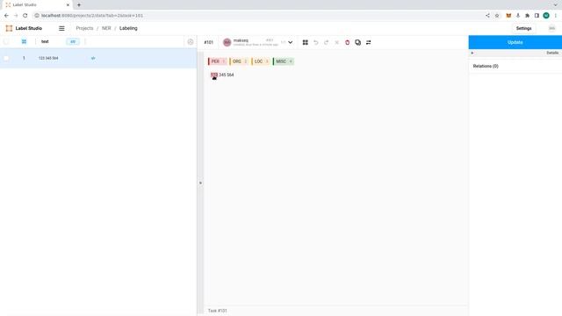
Task: Click the Task #101 footer text
Action: tap(218, 311)
